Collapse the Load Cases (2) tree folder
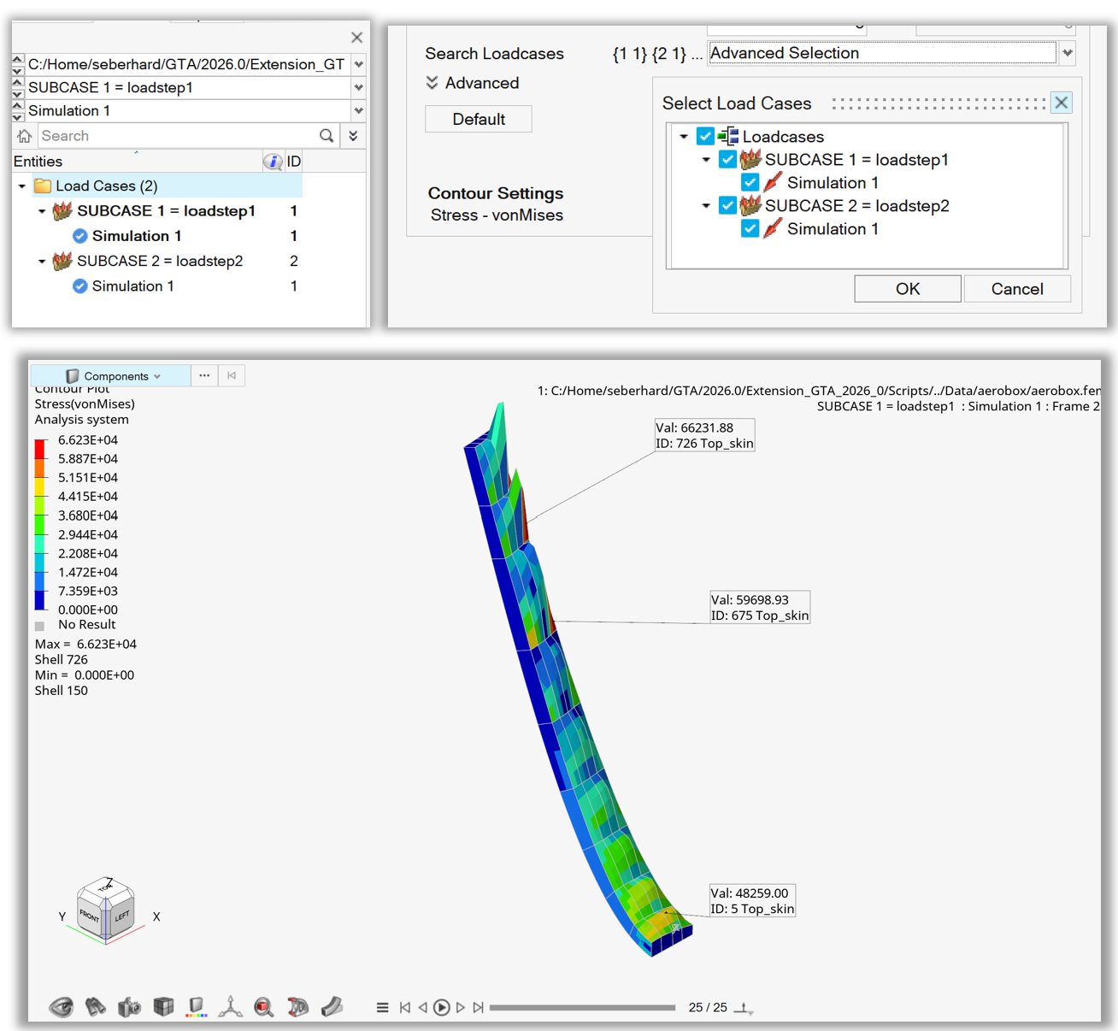The image size is (1118, 1031). click(x=21, y=186)
